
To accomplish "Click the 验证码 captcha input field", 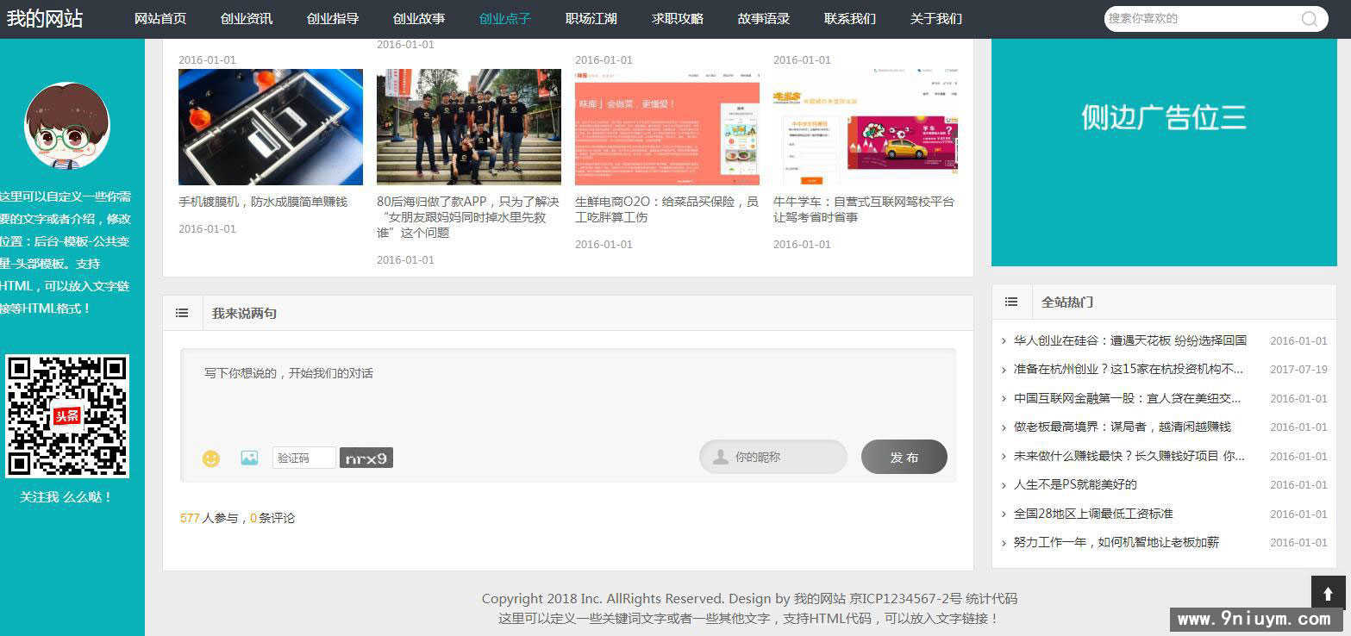I will coord(303,458).
